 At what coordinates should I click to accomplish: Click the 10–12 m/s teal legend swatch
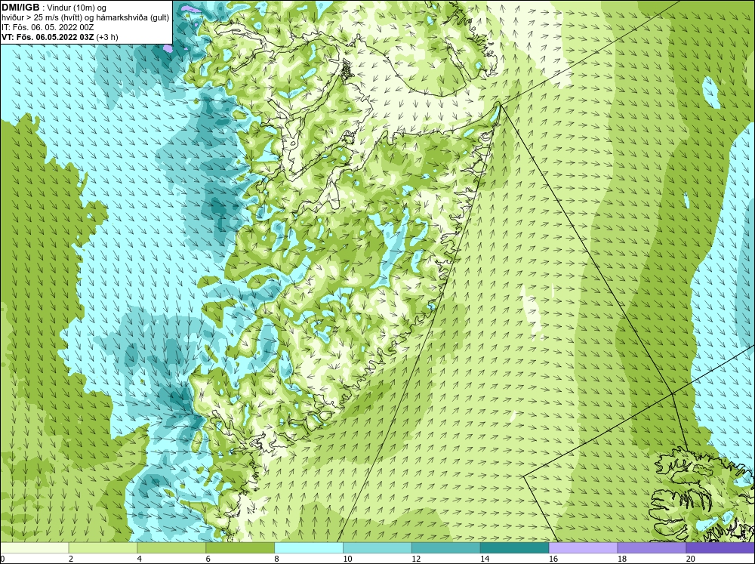coord(377,548)
